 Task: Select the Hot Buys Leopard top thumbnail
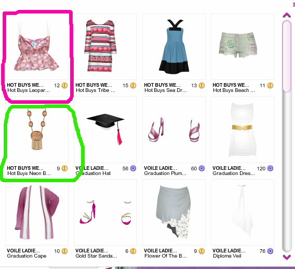[37, 47]
